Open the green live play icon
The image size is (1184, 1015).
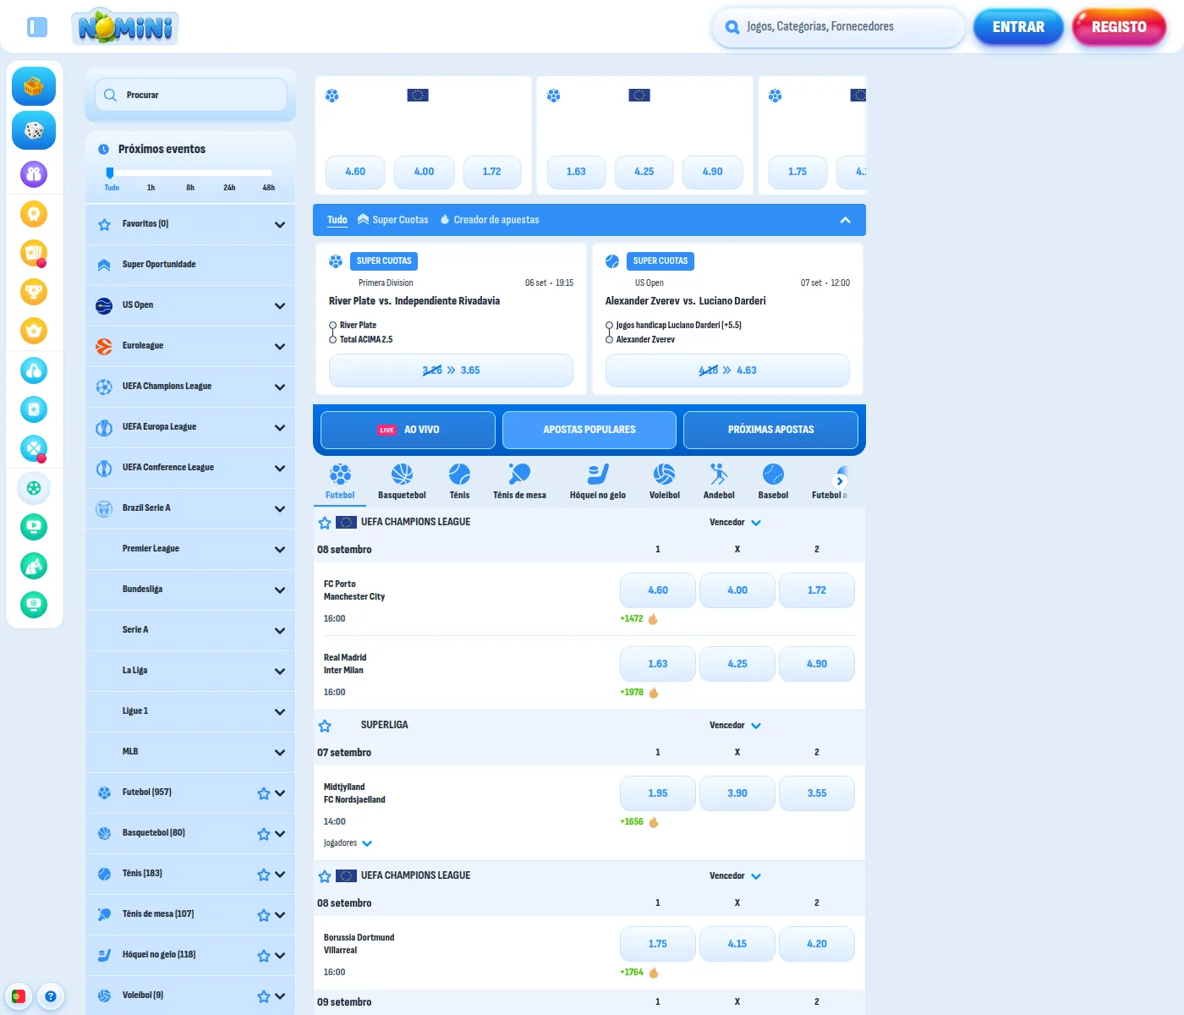tap(34, 527)
